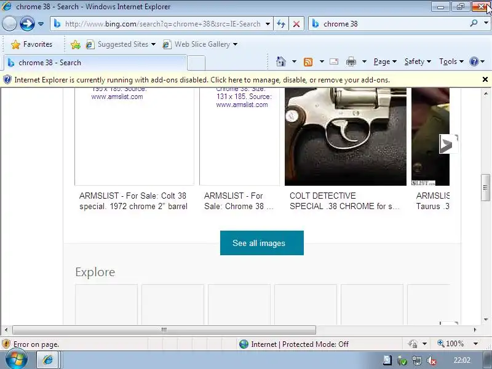The image size is (492, 369).
Task: Click the Read Mail icon
Action: click(334, 61)
